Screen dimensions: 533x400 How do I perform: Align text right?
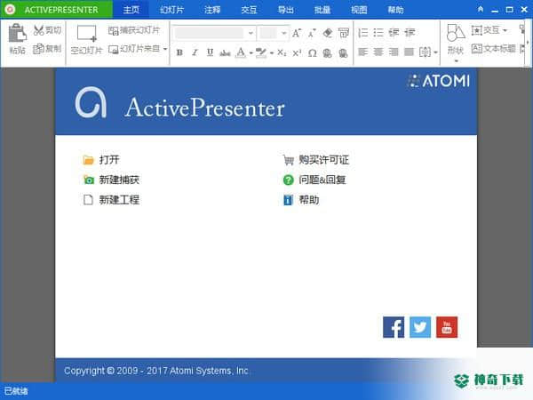coord(394,52)
